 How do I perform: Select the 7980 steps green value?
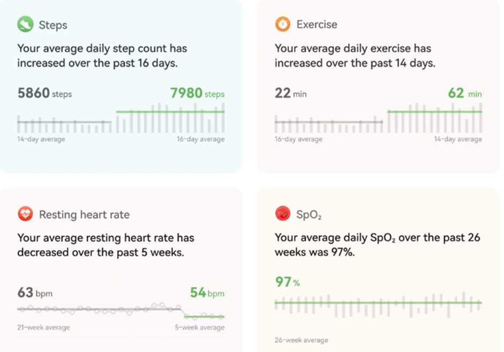pos(197,94)
